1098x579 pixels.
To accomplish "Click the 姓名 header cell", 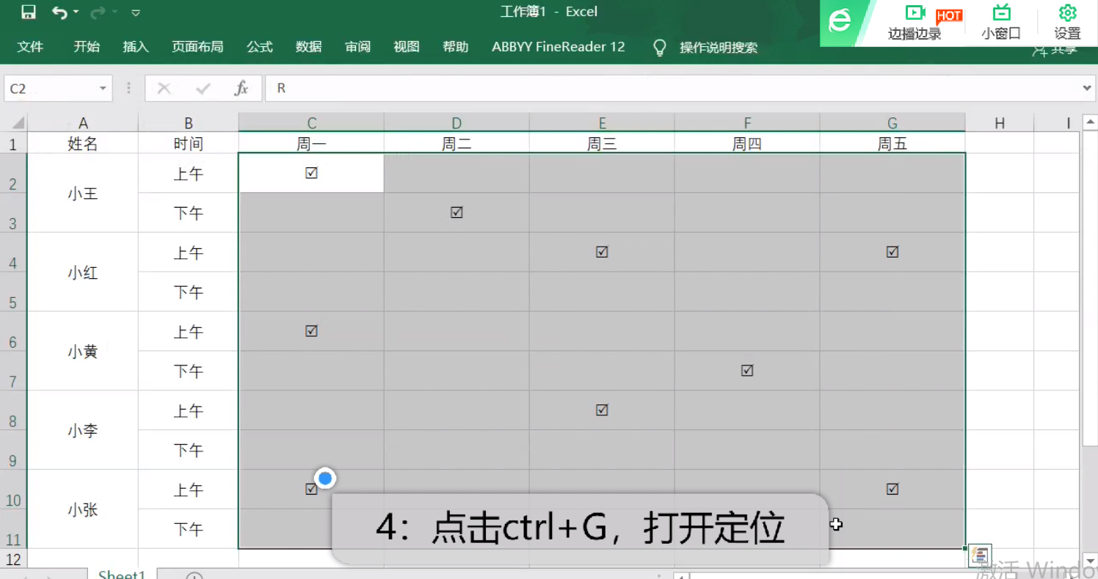I will [82, 143].
